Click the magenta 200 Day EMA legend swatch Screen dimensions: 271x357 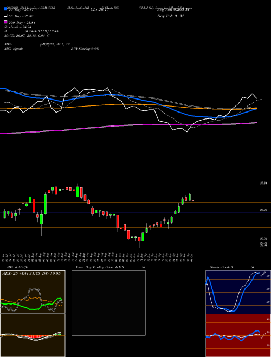[x=5, y=22]
